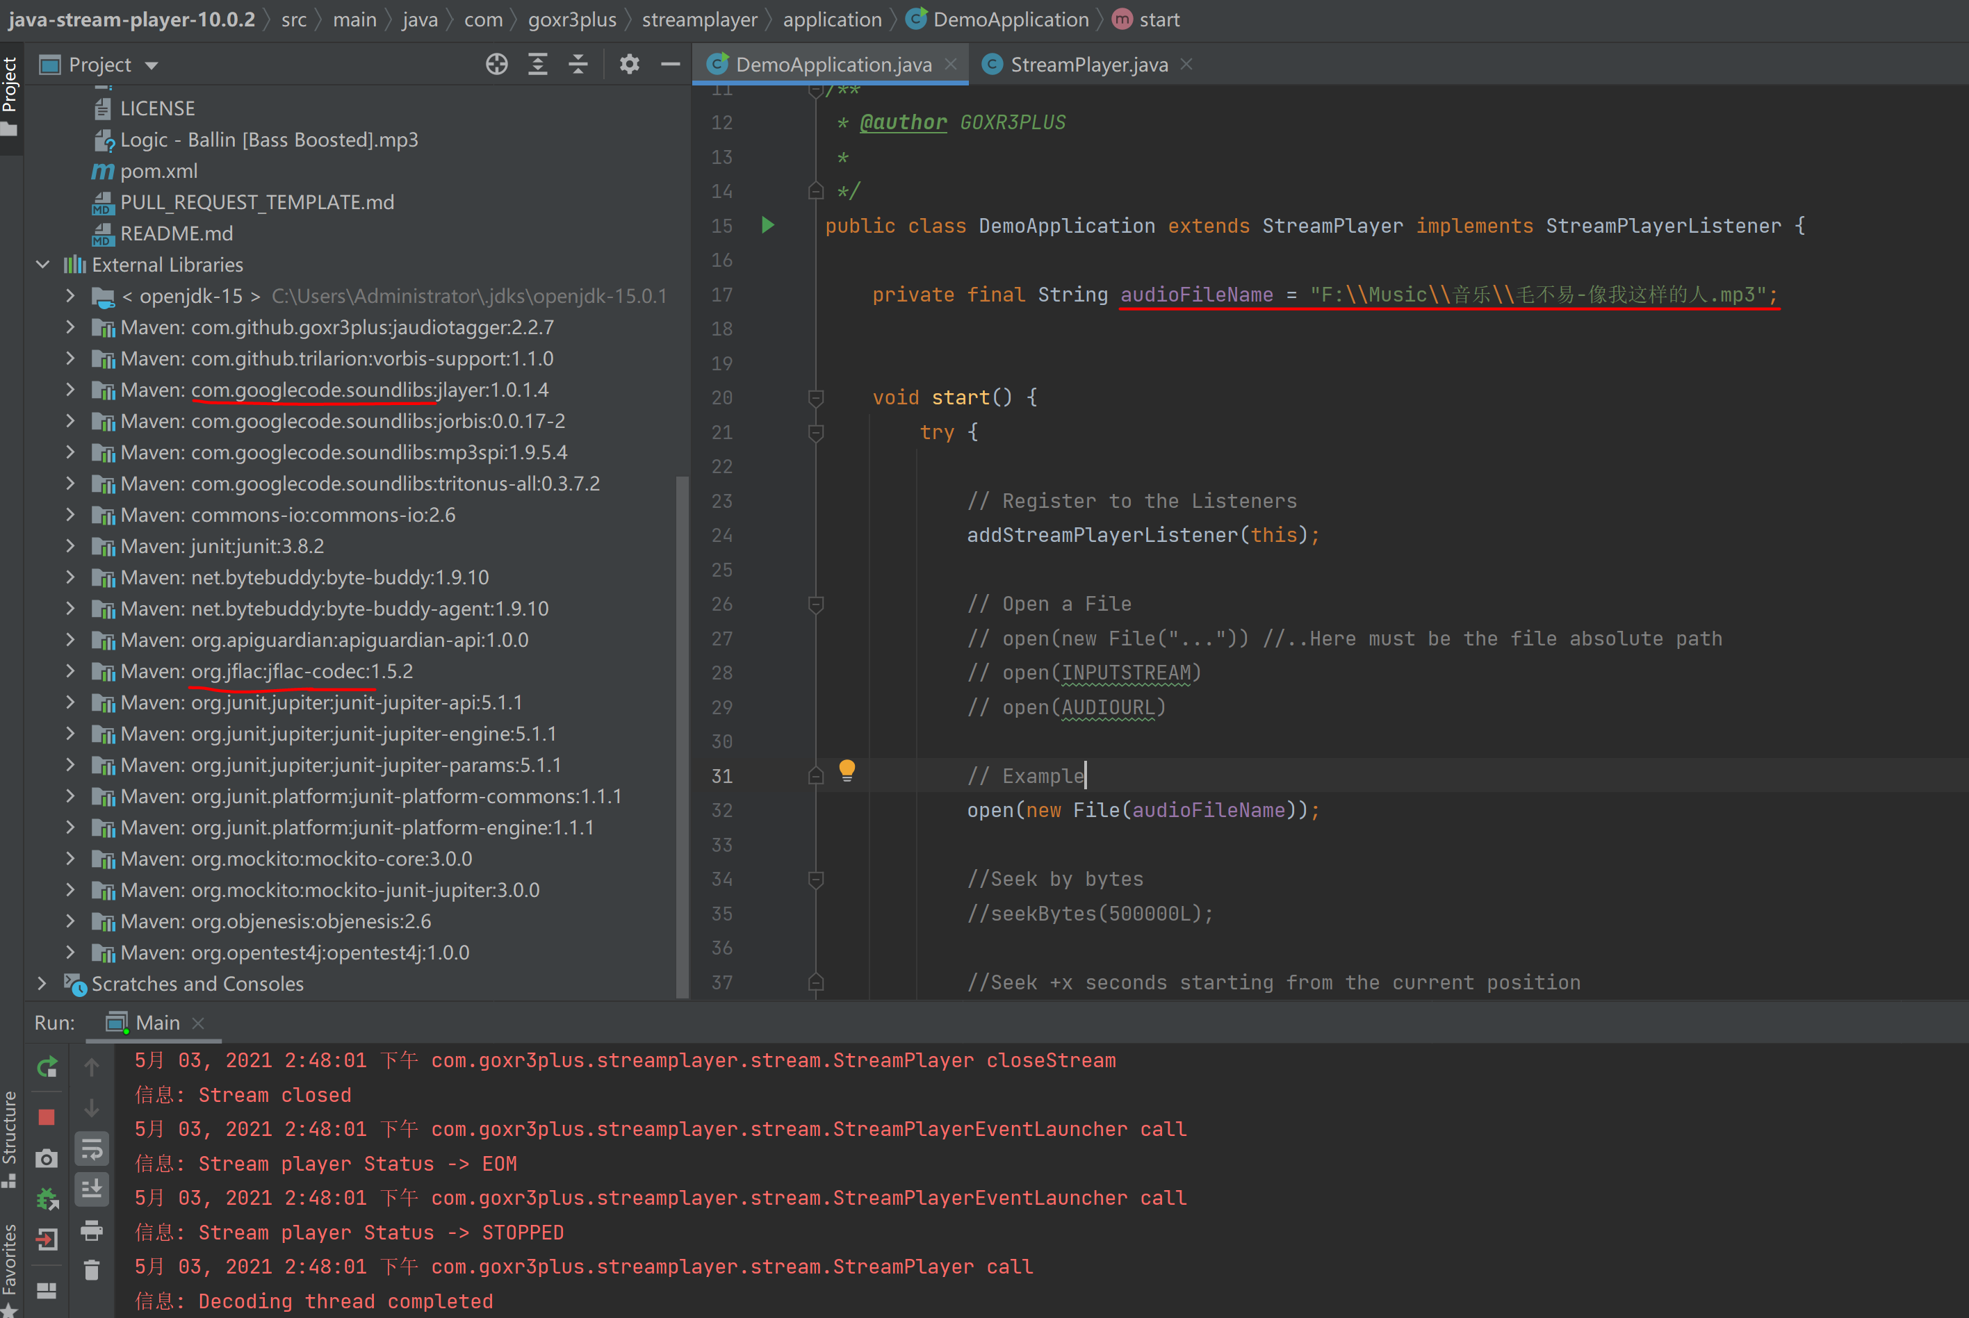Viewport: 1969px width, 1318px height.
Task: Click the streamplayer breadcrumb
Action: coord(698,19)
